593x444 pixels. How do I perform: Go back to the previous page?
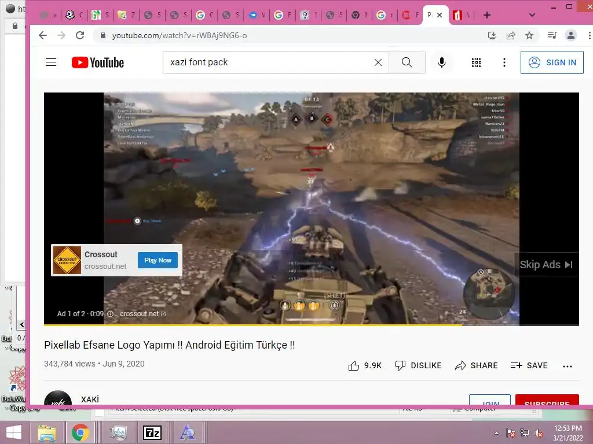pos(43,35)
